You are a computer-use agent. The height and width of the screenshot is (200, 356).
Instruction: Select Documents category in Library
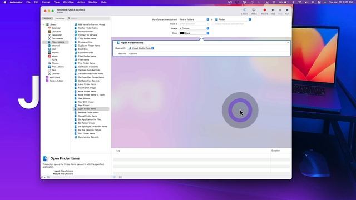tap(56, 38)
